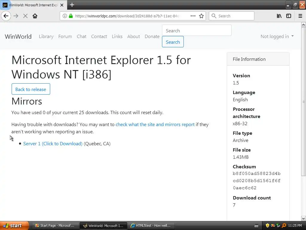Viewport: 306px width, 230px height.
Task: Click Server 1 (Click to Download) link
Action: click(53, 144)
